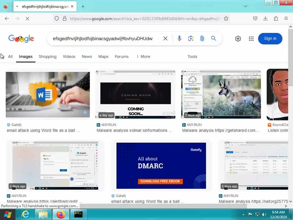Click the Google logo
This screenshot has width=293, height=220.
pyautogui.click(x=21, y=39)
